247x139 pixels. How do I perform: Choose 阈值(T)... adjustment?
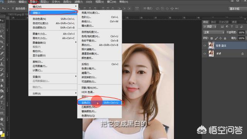coord(100,73)
